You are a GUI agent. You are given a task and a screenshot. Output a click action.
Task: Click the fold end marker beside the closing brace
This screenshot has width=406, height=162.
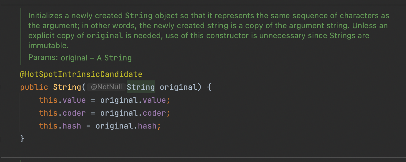pyautogui.click(x=1, y=138)
